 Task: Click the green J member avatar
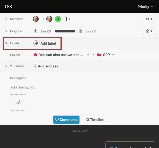coord(58,19)
